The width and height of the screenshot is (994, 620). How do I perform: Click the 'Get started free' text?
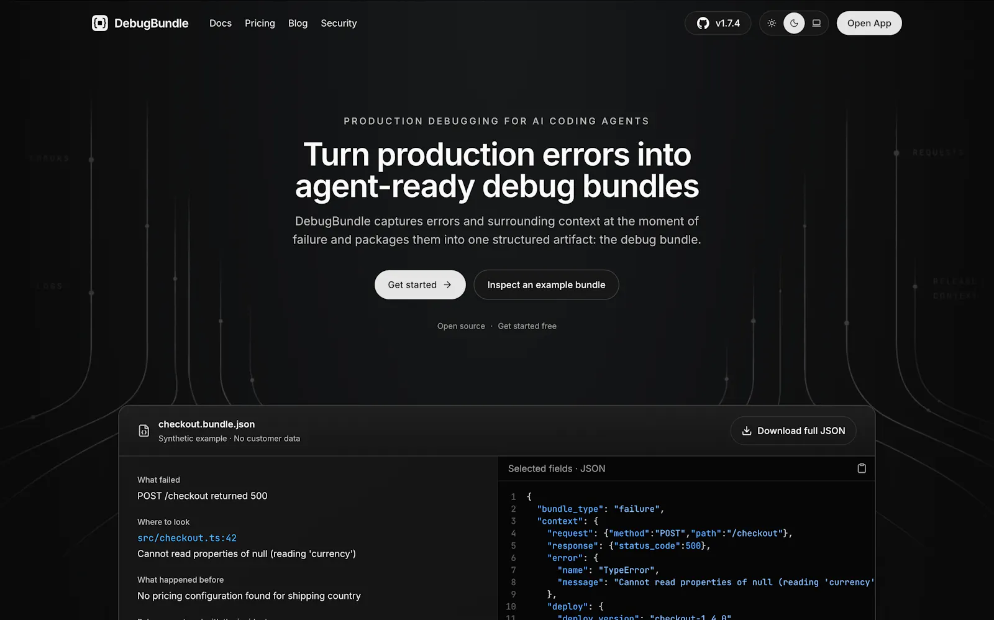coord(527,326)
